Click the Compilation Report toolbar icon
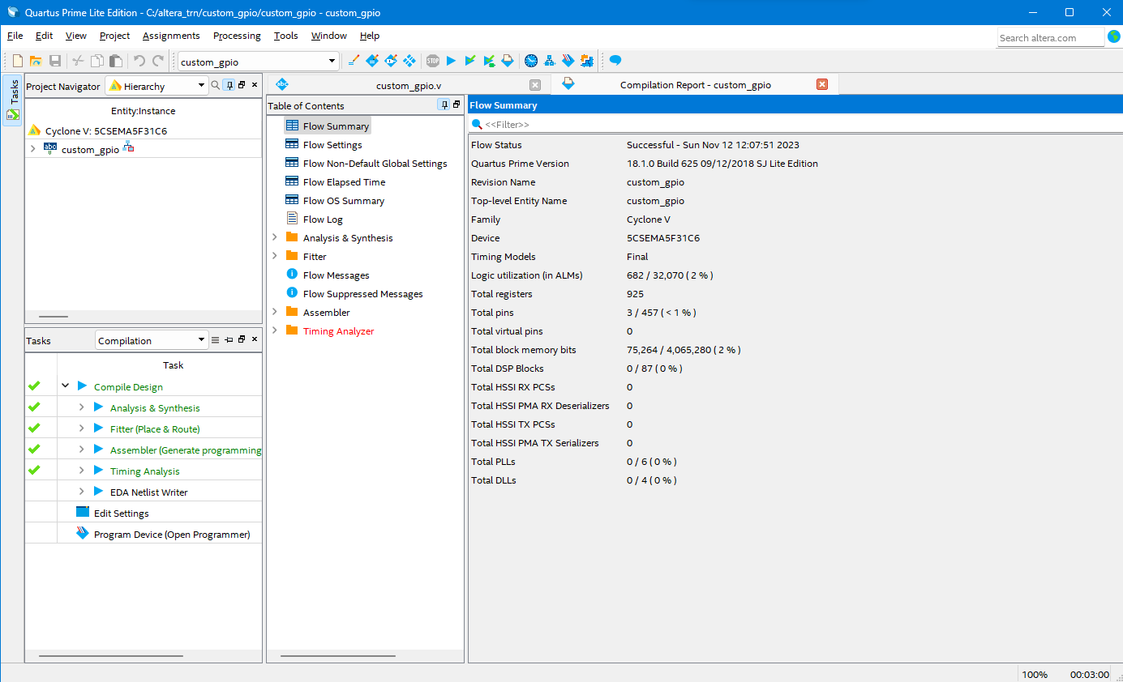Image resolution: width=1123 pixels, height=682 pixels. [x=508, y=61]
